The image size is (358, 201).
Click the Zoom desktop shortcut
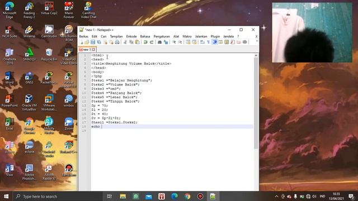[x=69, y=124]
